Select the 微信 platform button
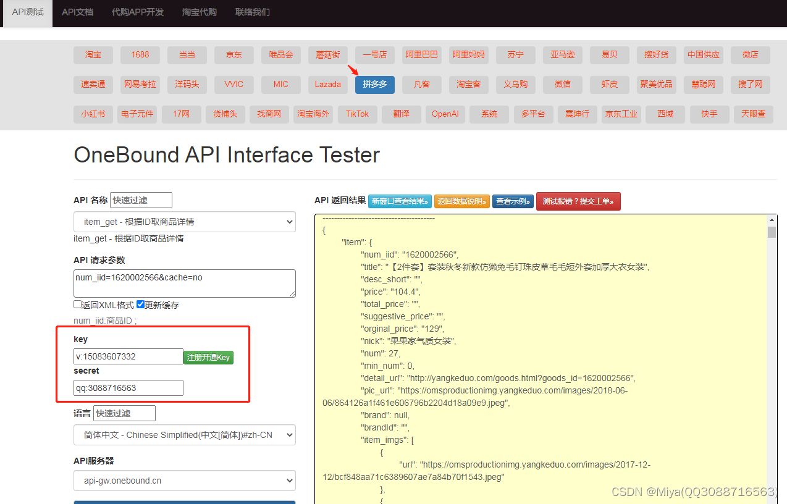 [563, 84]
